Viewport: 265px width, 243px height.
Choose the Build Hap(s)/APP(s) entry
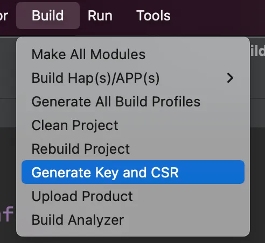pyautogui.click(x=133, y=78)
